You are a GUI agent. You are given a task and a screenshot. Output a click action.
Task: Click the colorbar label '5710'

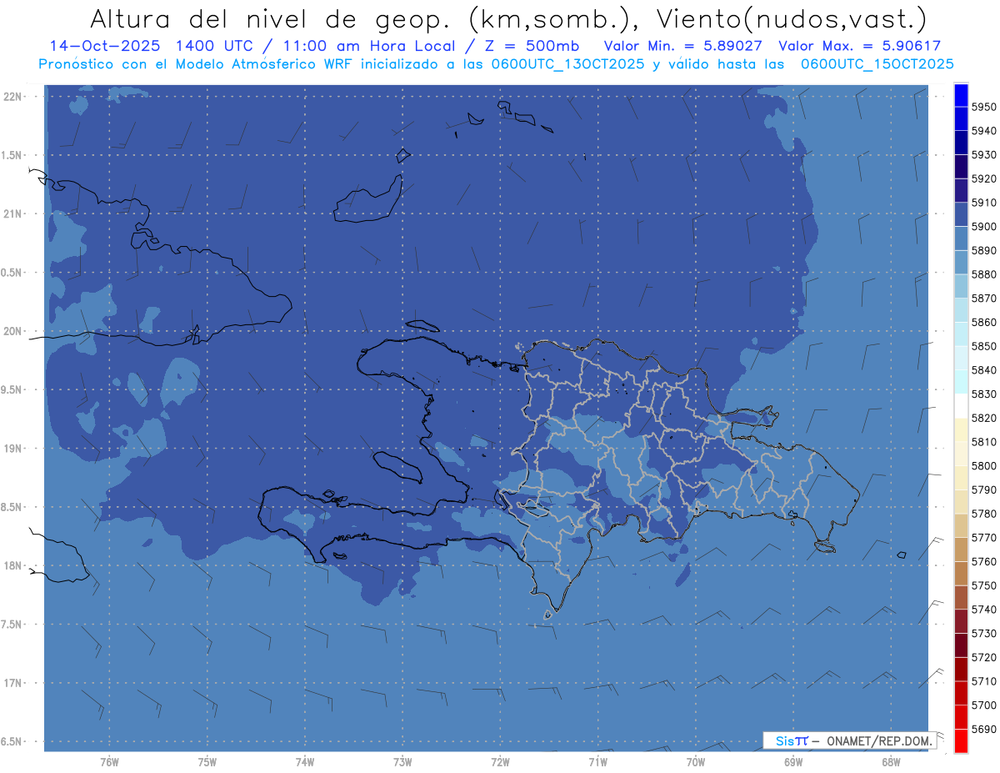click(x=983, y=681)
